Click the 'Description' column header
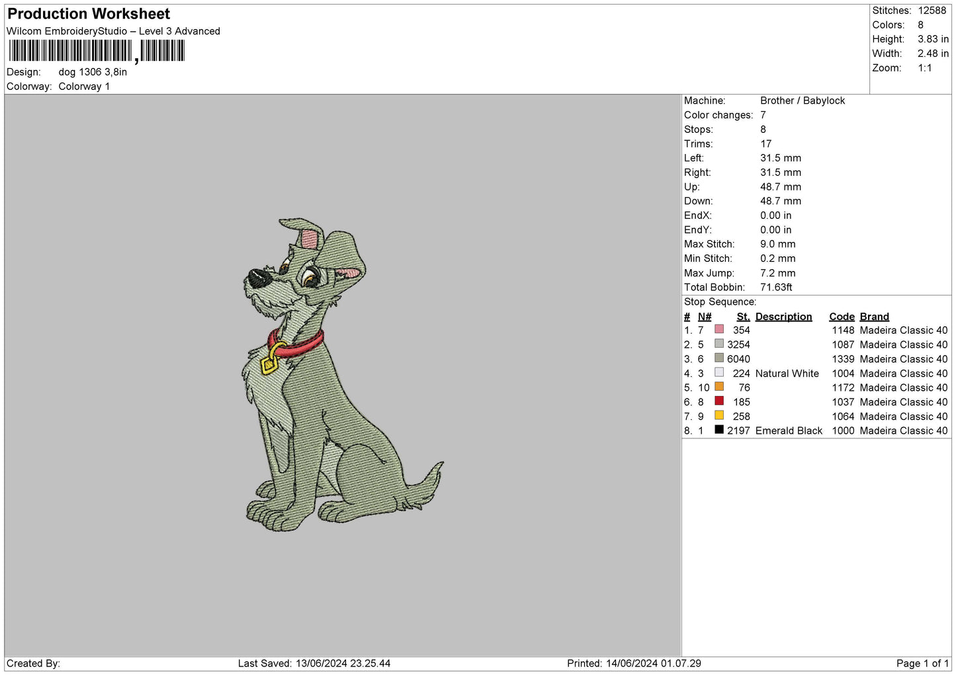Viewport: 956px width, 675px height. pos(783,317)
